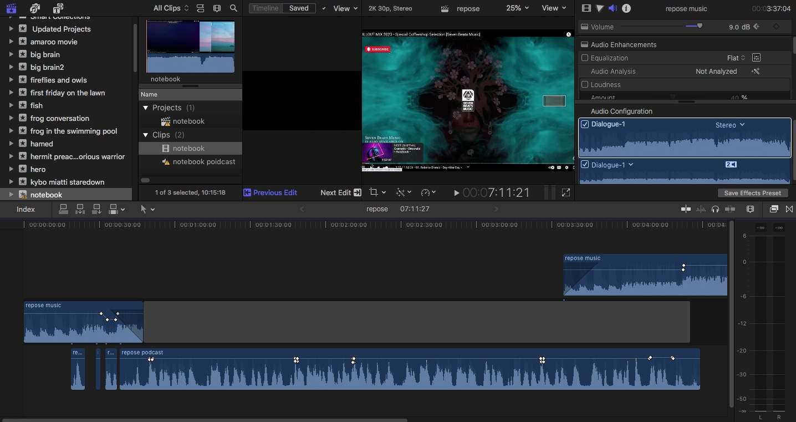Click the Previous Edit button
796x422 pixels.
click(x=271, y=192)
